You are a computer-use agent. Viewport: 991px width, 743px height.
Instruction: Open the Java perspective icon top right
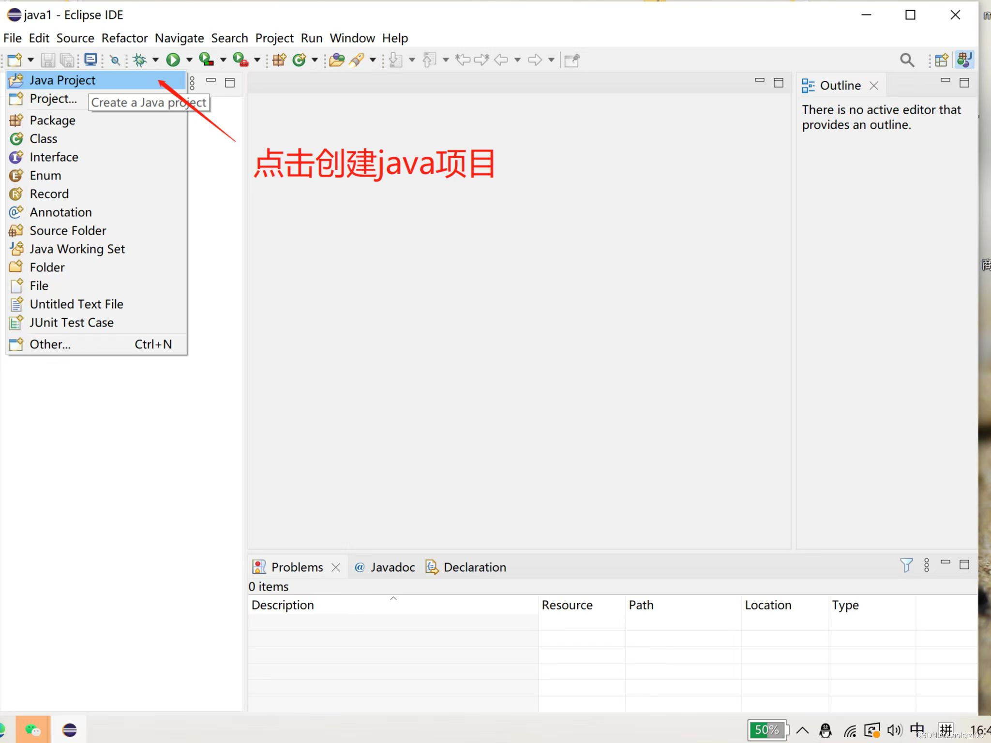pos(964,59)
